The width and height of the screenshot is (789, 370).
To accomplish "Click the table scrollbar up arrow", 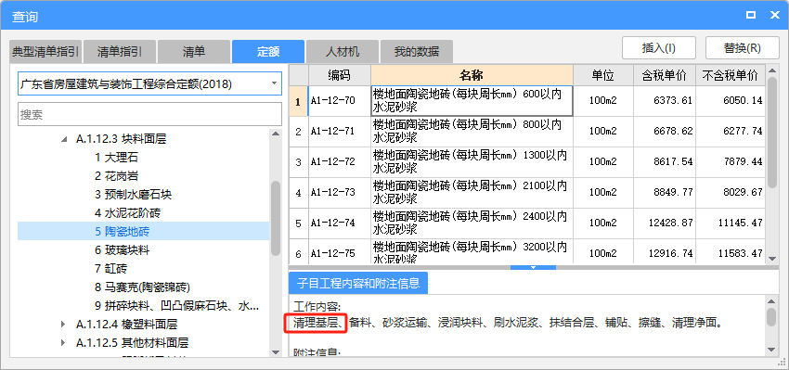I will 772,70.
